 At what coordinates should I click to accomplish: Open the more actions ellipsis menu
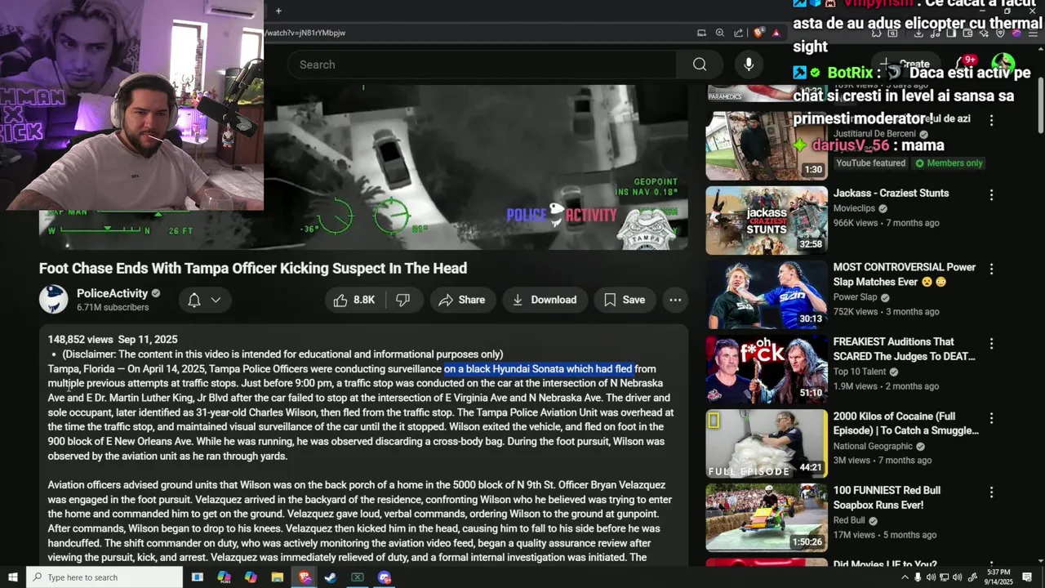[x=675, y=300]
